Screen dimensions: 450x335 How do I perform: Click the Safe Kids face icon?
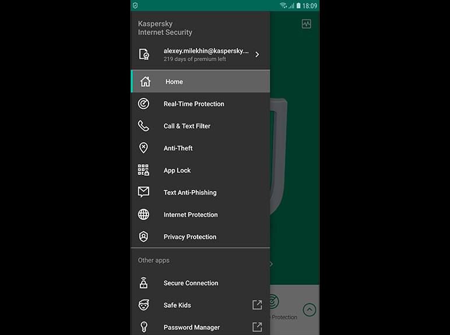pos(144,305)
